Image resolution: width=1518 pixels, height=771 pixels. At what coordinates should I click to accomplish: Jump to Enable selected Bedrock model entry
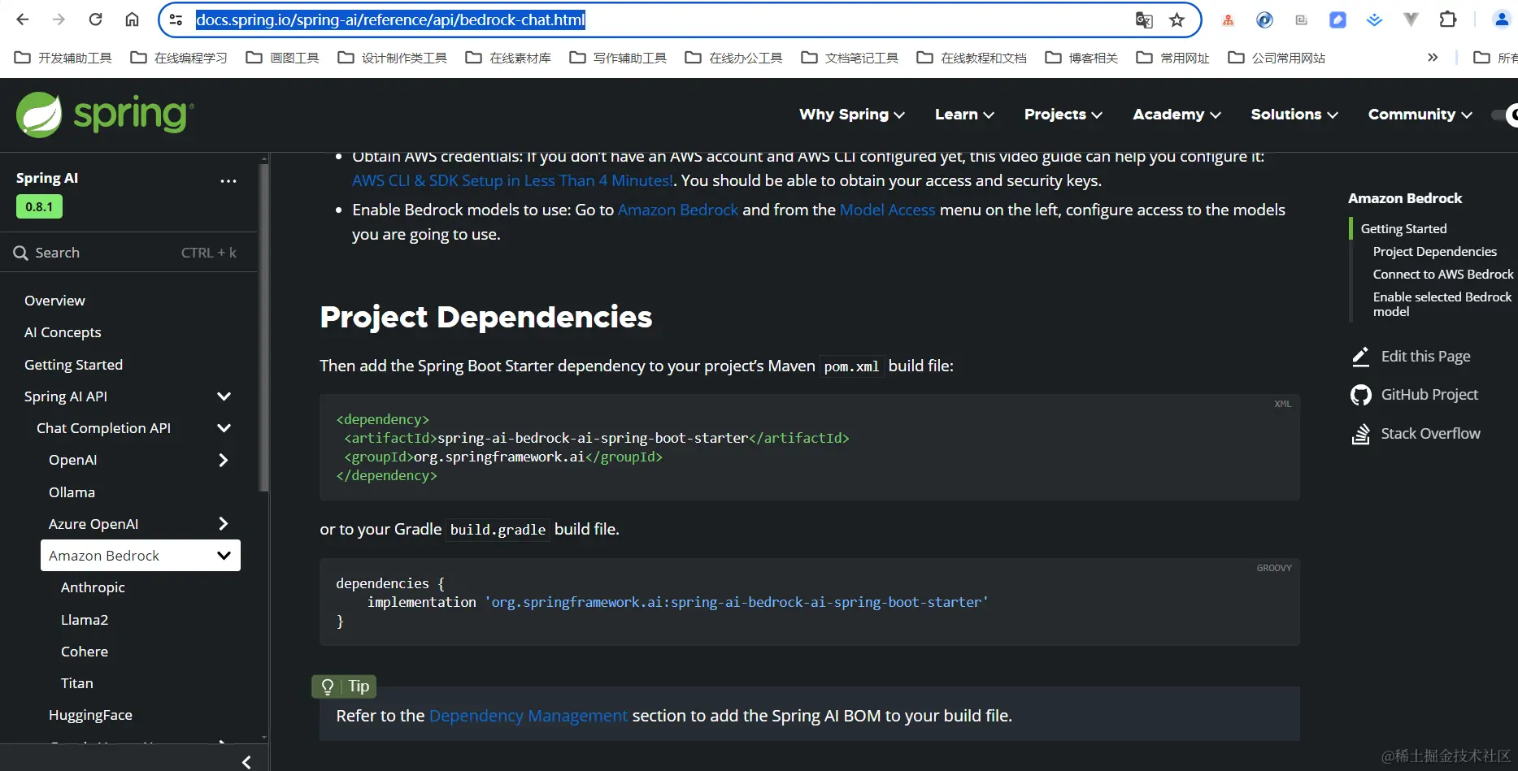coord(1442,304)
